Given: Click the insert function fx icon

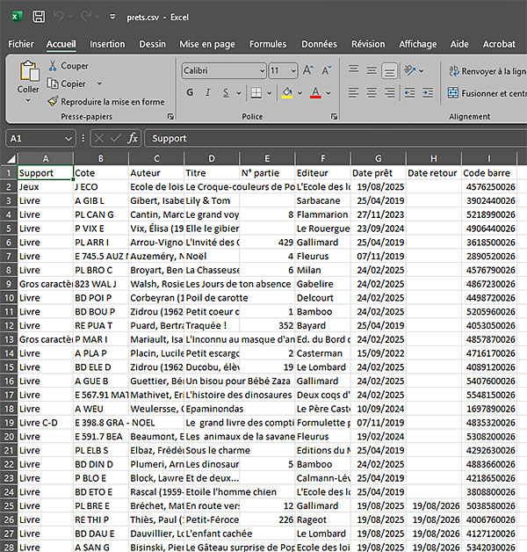Looking at the screenshot, I should coord(133,138).
